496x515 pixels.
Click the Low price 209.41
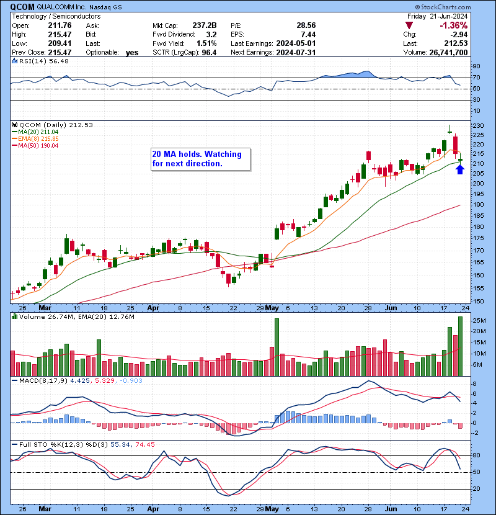point(60,43)
